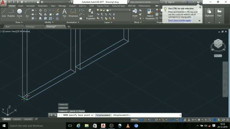Choose the Scale tool in Modify panel

[x=46, y=18]
